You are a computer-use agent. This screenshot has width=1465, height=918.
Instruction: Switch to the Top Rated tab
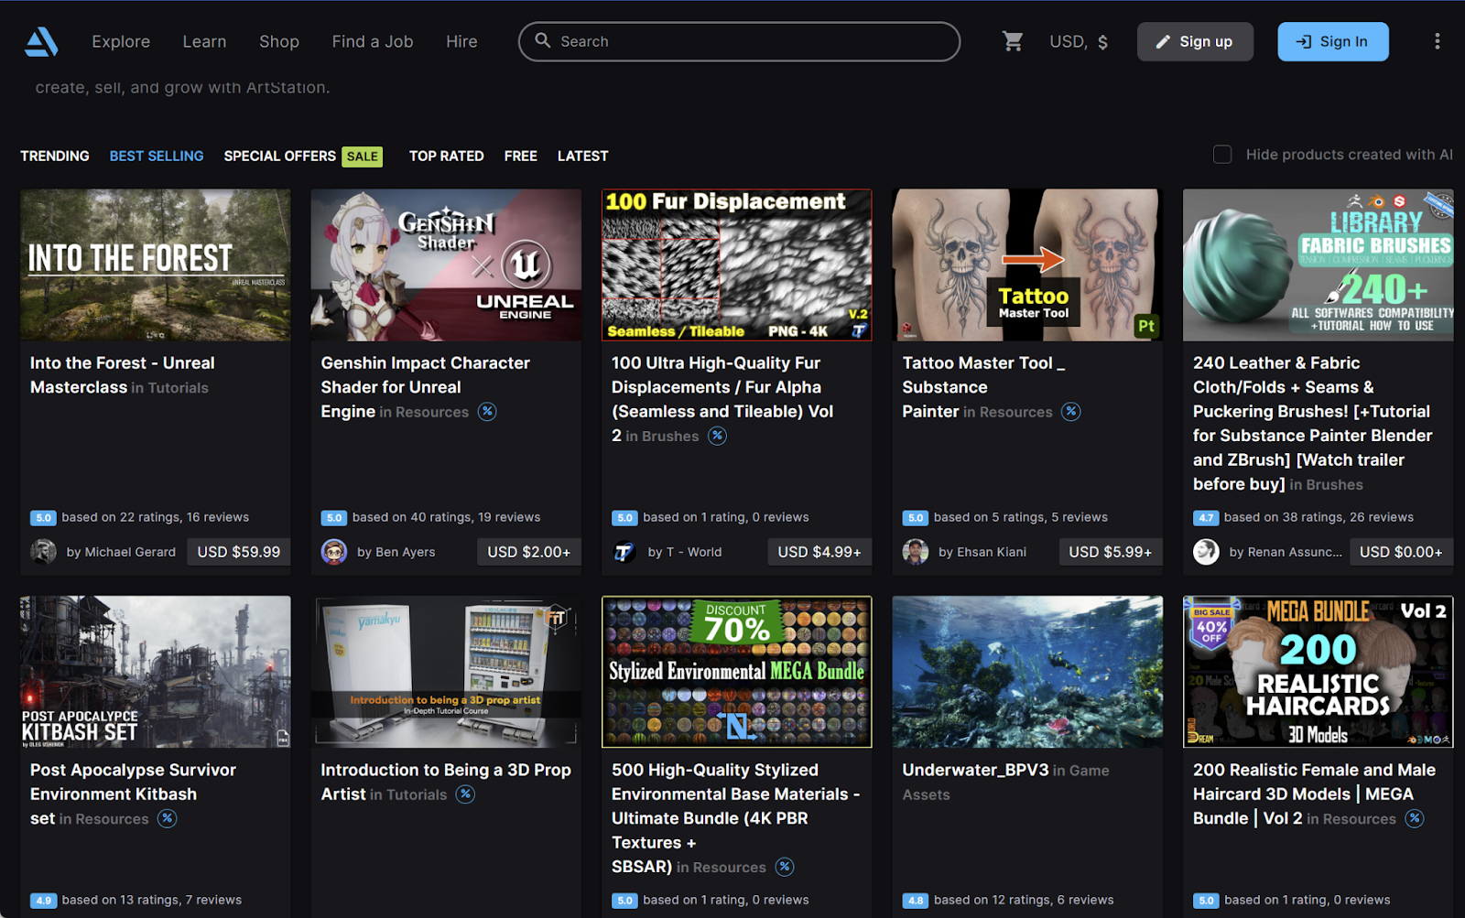pyautogui.click(x=447, y=156)
